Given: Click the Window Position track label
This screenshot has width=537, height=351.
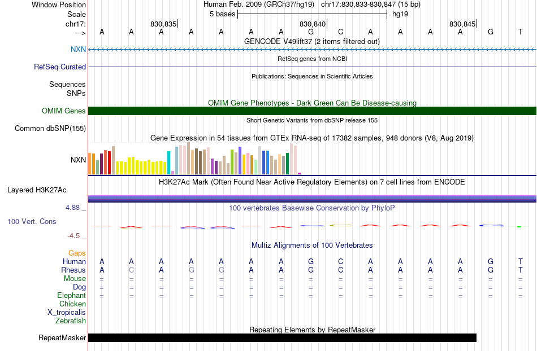Looking at the screenshot, I should 59,5.
